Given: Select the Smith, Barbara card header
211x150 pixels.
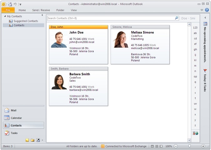Looking at the screenshot, I should (79, 69).
